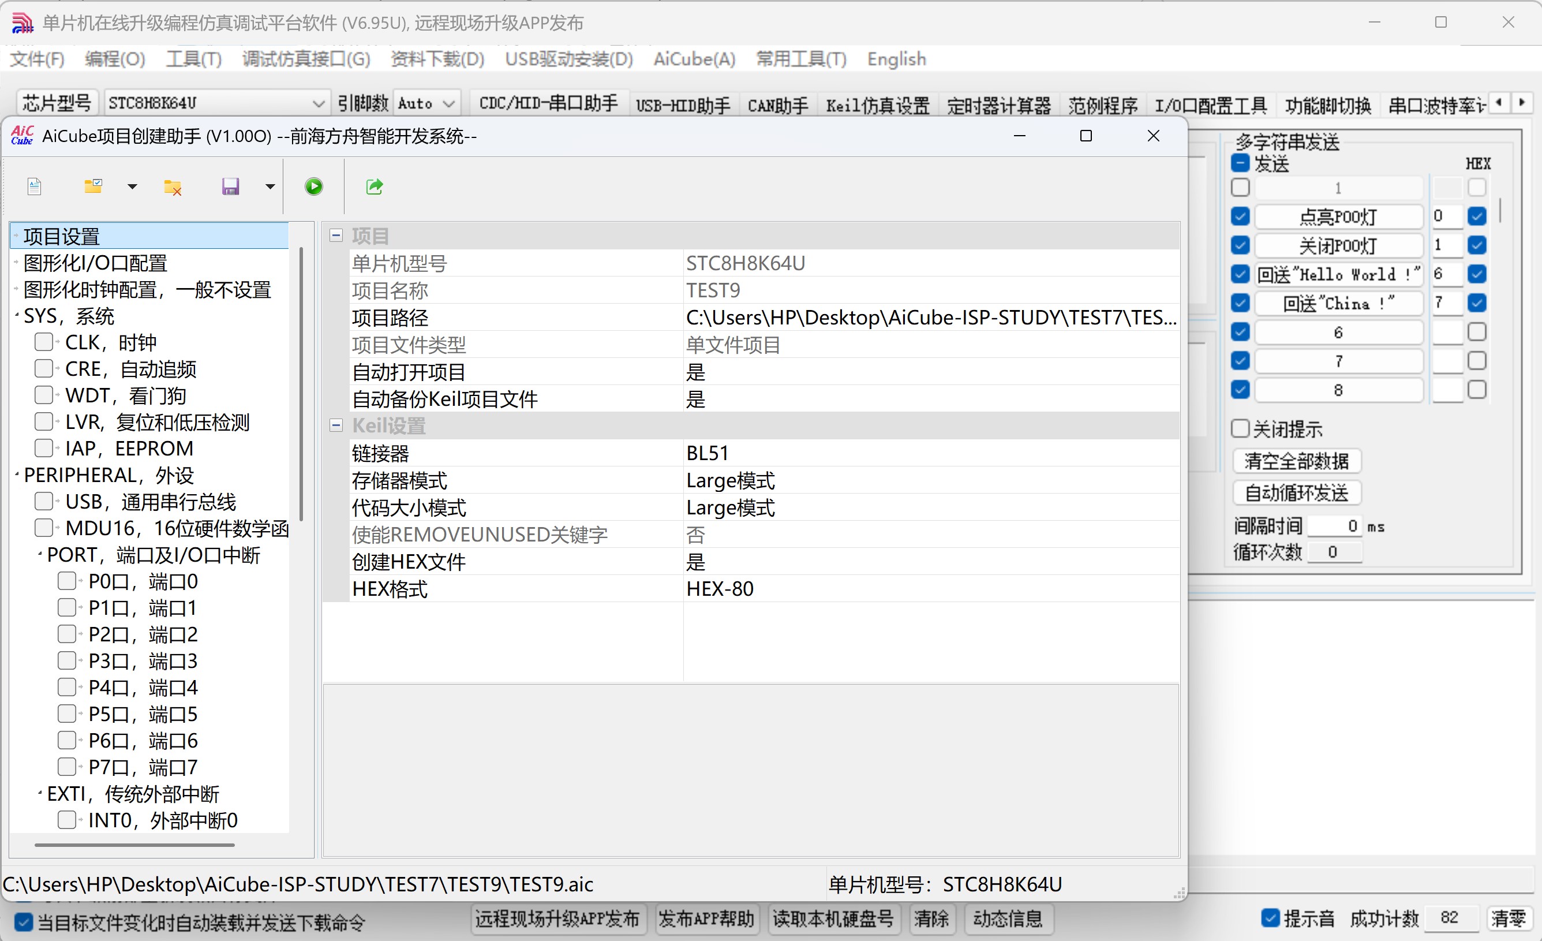Click the tab strip left scroll arrow
Image resolution: width=1542 pixels, height=941 pixels.
[1498, 102]
